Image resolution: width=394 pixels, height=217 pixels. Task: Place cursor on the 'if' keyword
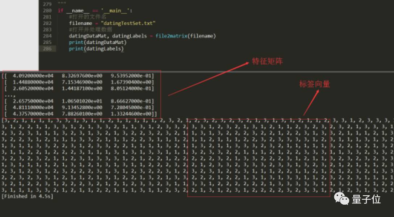coord(60,11)
